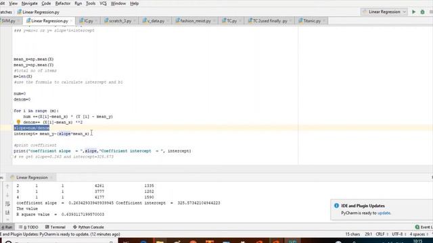Open the TODO tool window

click(x=28, y=227)
